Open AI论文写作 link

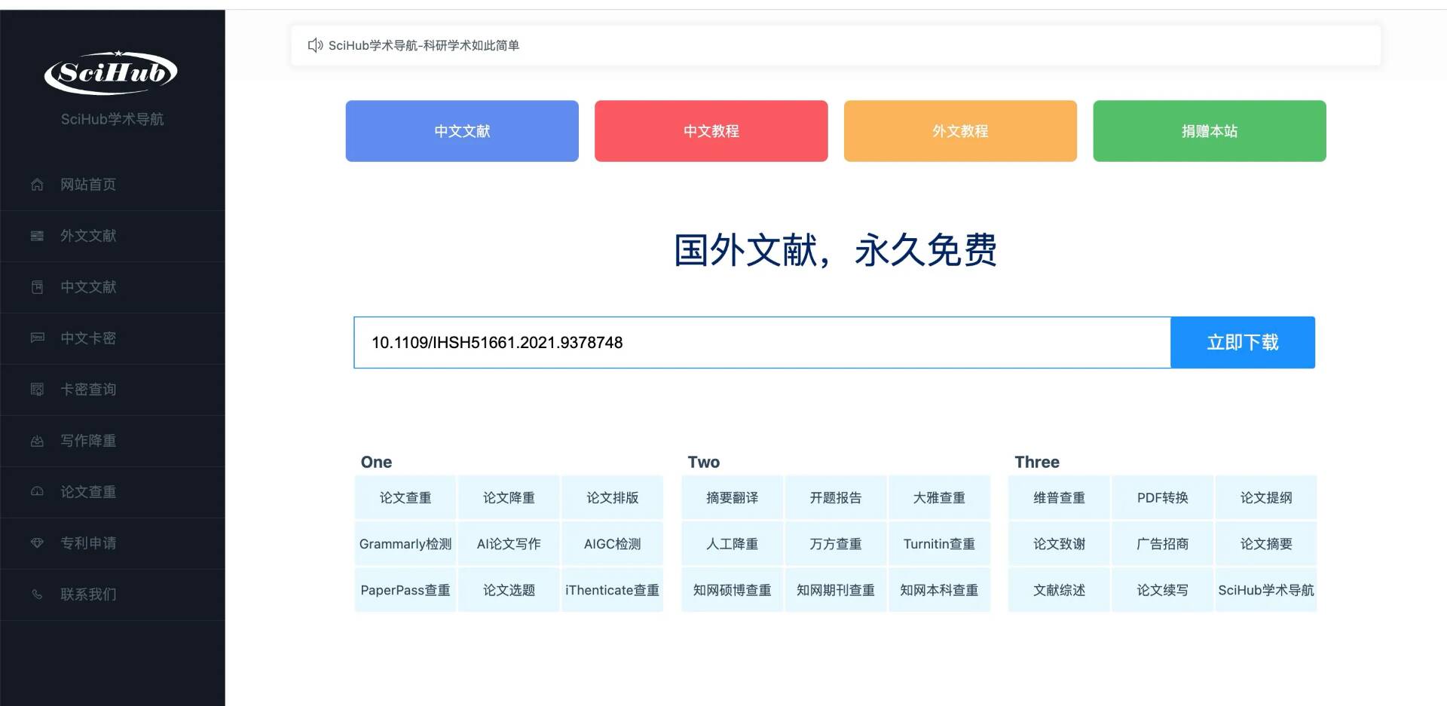tap(509, 544)
